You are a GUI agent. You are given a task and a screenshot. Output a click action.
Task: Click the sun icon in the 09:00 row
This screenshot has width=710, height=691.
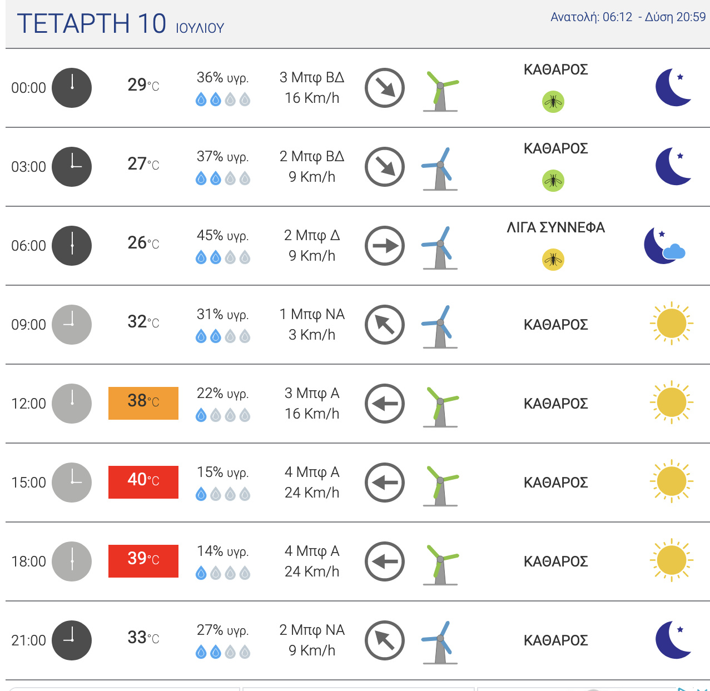tap(671, 323)
